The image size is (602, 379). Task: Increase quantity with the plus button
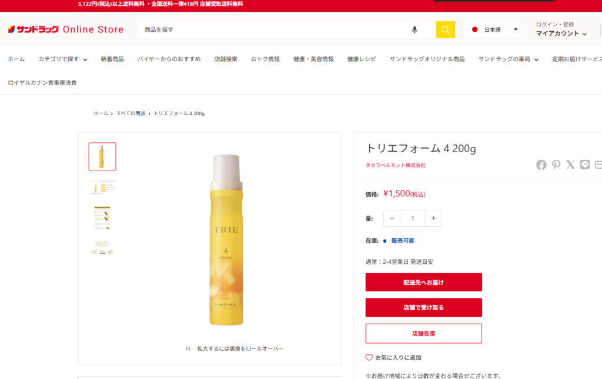(x=433, y=218)
